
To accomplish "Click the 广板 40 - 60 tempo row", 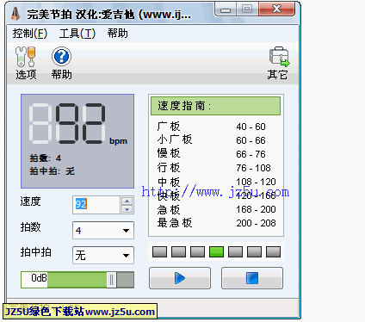I will pyautogui.click(x=212, y=127).
